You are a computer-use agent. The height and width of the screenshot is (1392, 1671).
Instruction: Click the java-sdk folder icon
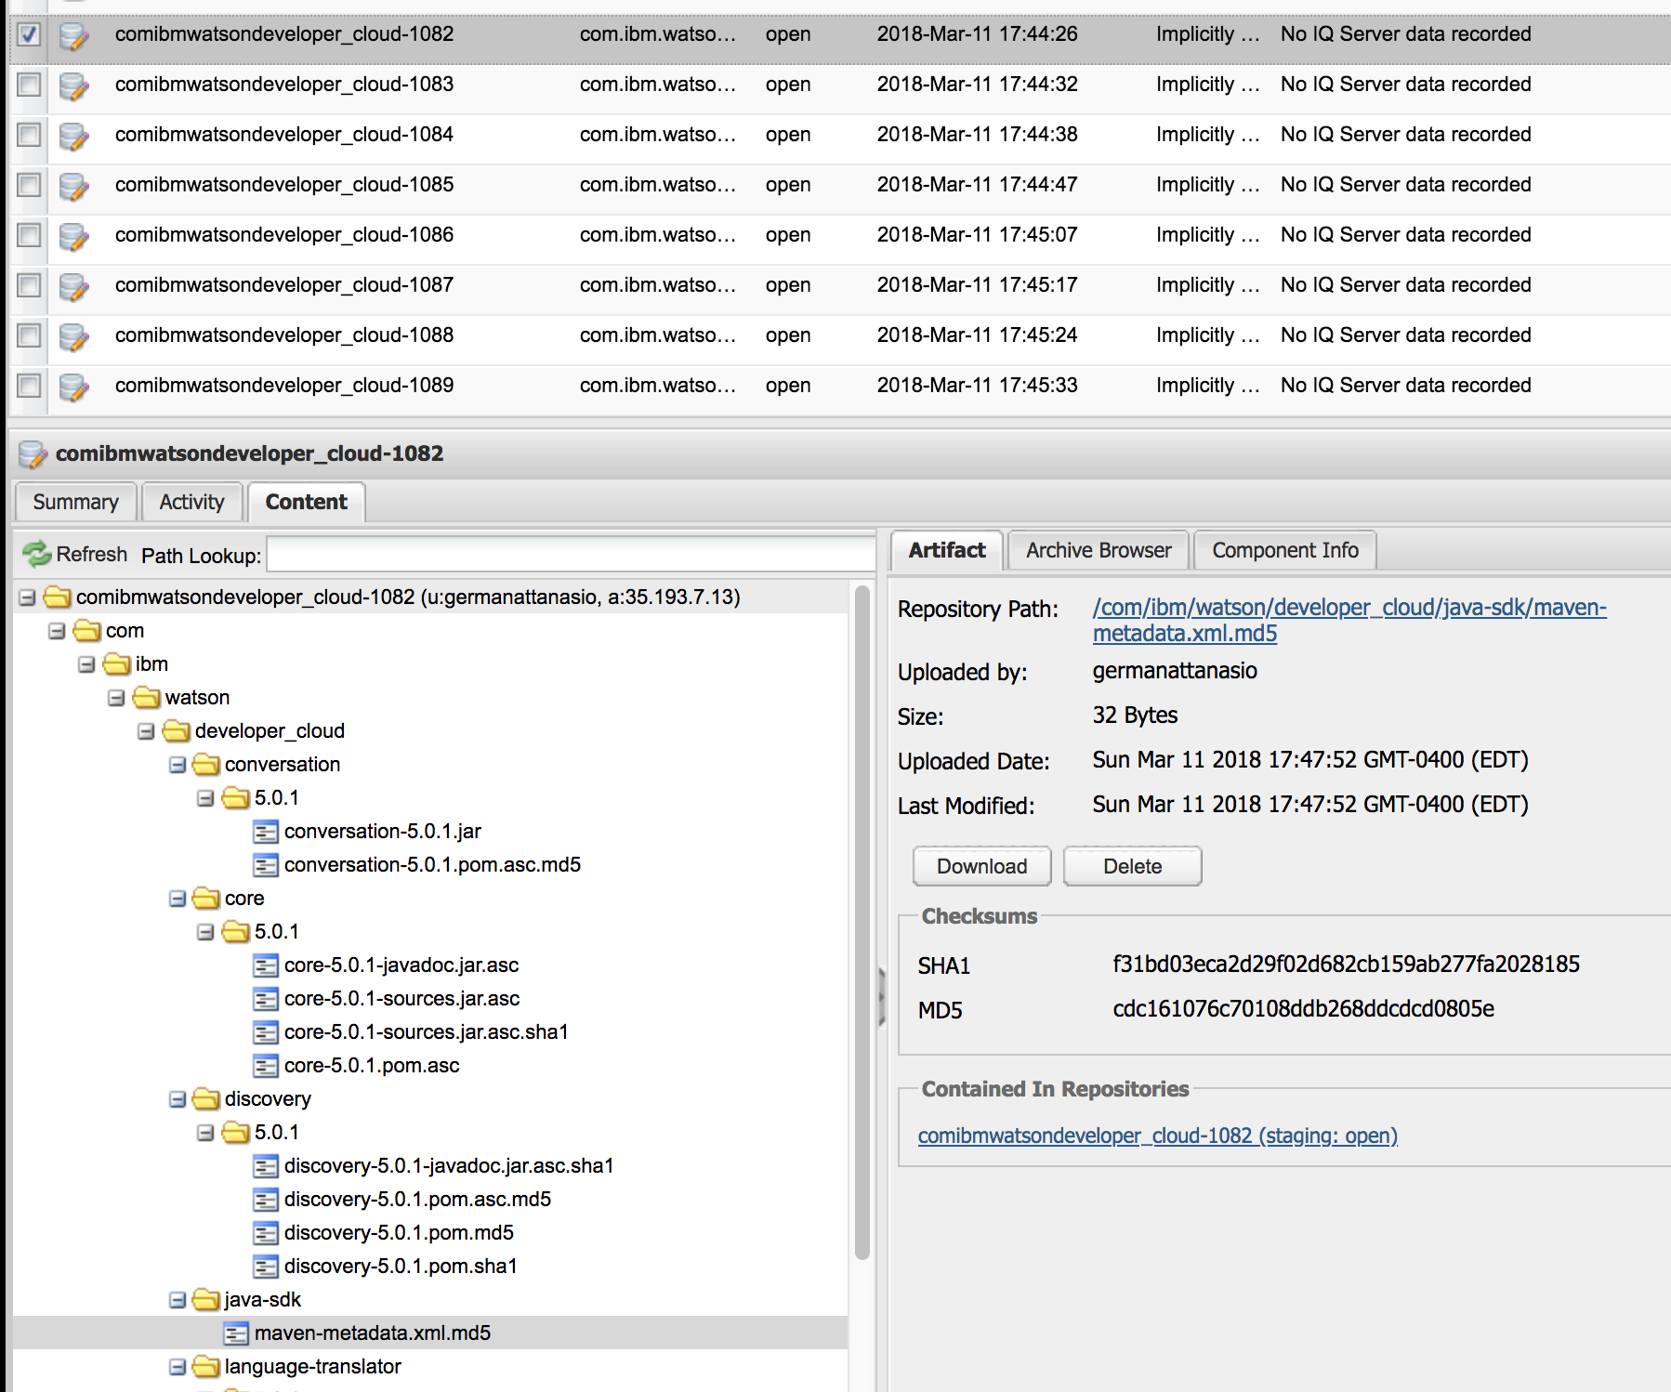point(206,1299)
